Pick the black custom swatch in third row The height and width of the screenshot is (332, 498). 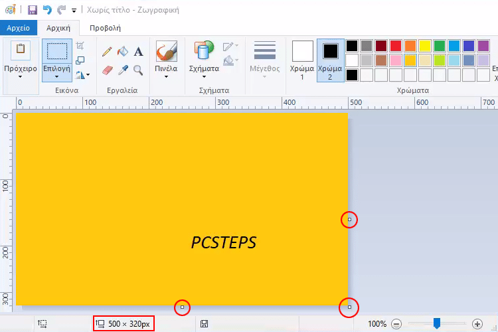click(352, 75)
